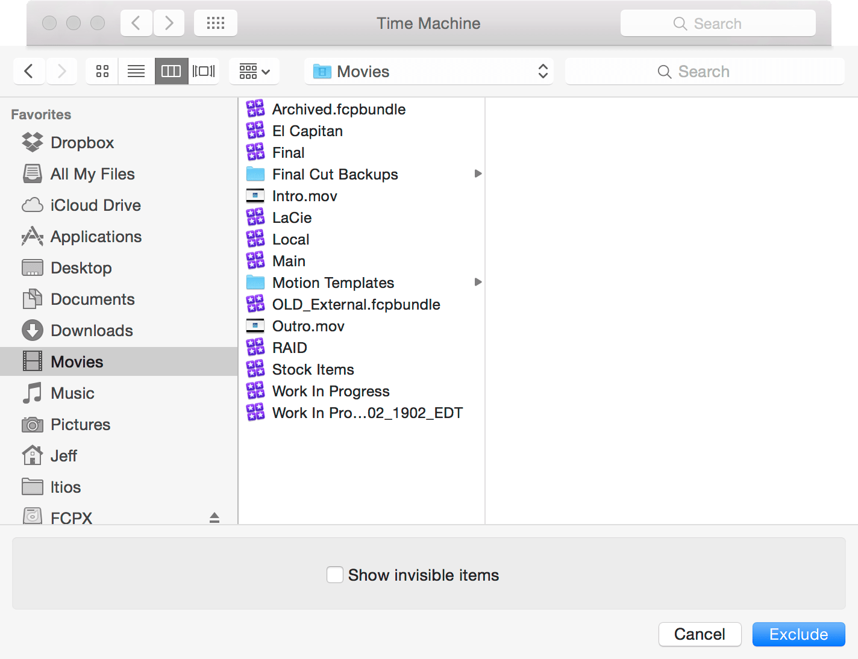Expand the Final Cut Backups folder
Viewport: 858px width, 659px height.
click(478, 173)
